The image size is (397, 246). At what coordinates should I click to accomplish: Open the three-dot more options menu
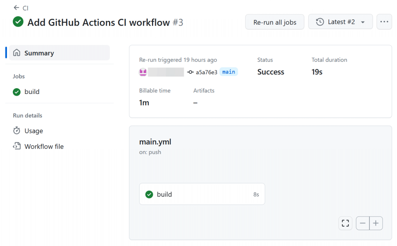[x=384, y=22]
